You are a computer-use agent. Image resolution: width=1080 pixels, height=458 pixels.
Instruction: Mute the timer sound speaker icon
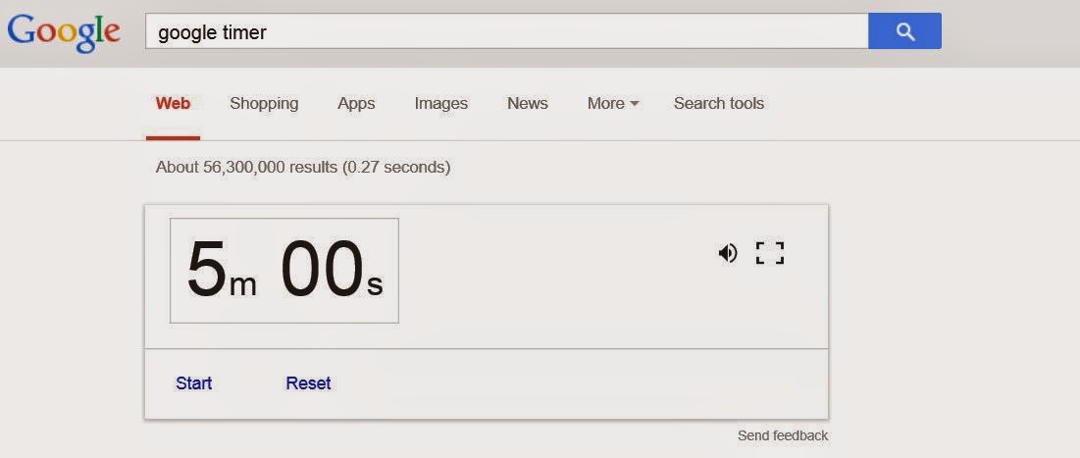coord(727,254)
